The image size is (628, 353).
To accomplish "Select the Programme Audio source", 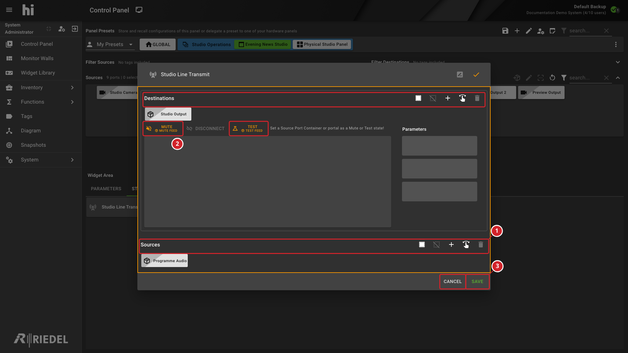I will [165, 261].
